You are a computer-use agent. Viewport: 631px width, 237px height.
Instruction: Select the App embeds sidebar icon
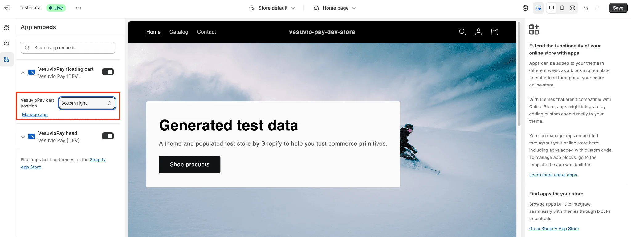(6, 59)
